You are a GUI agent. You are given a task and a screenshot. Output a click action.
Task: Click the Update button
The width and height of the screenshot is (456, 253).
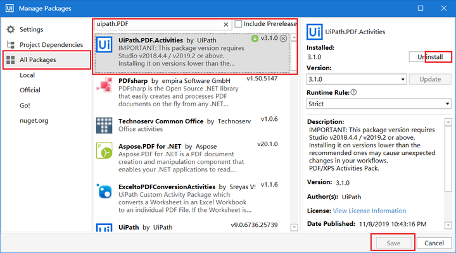430,79
